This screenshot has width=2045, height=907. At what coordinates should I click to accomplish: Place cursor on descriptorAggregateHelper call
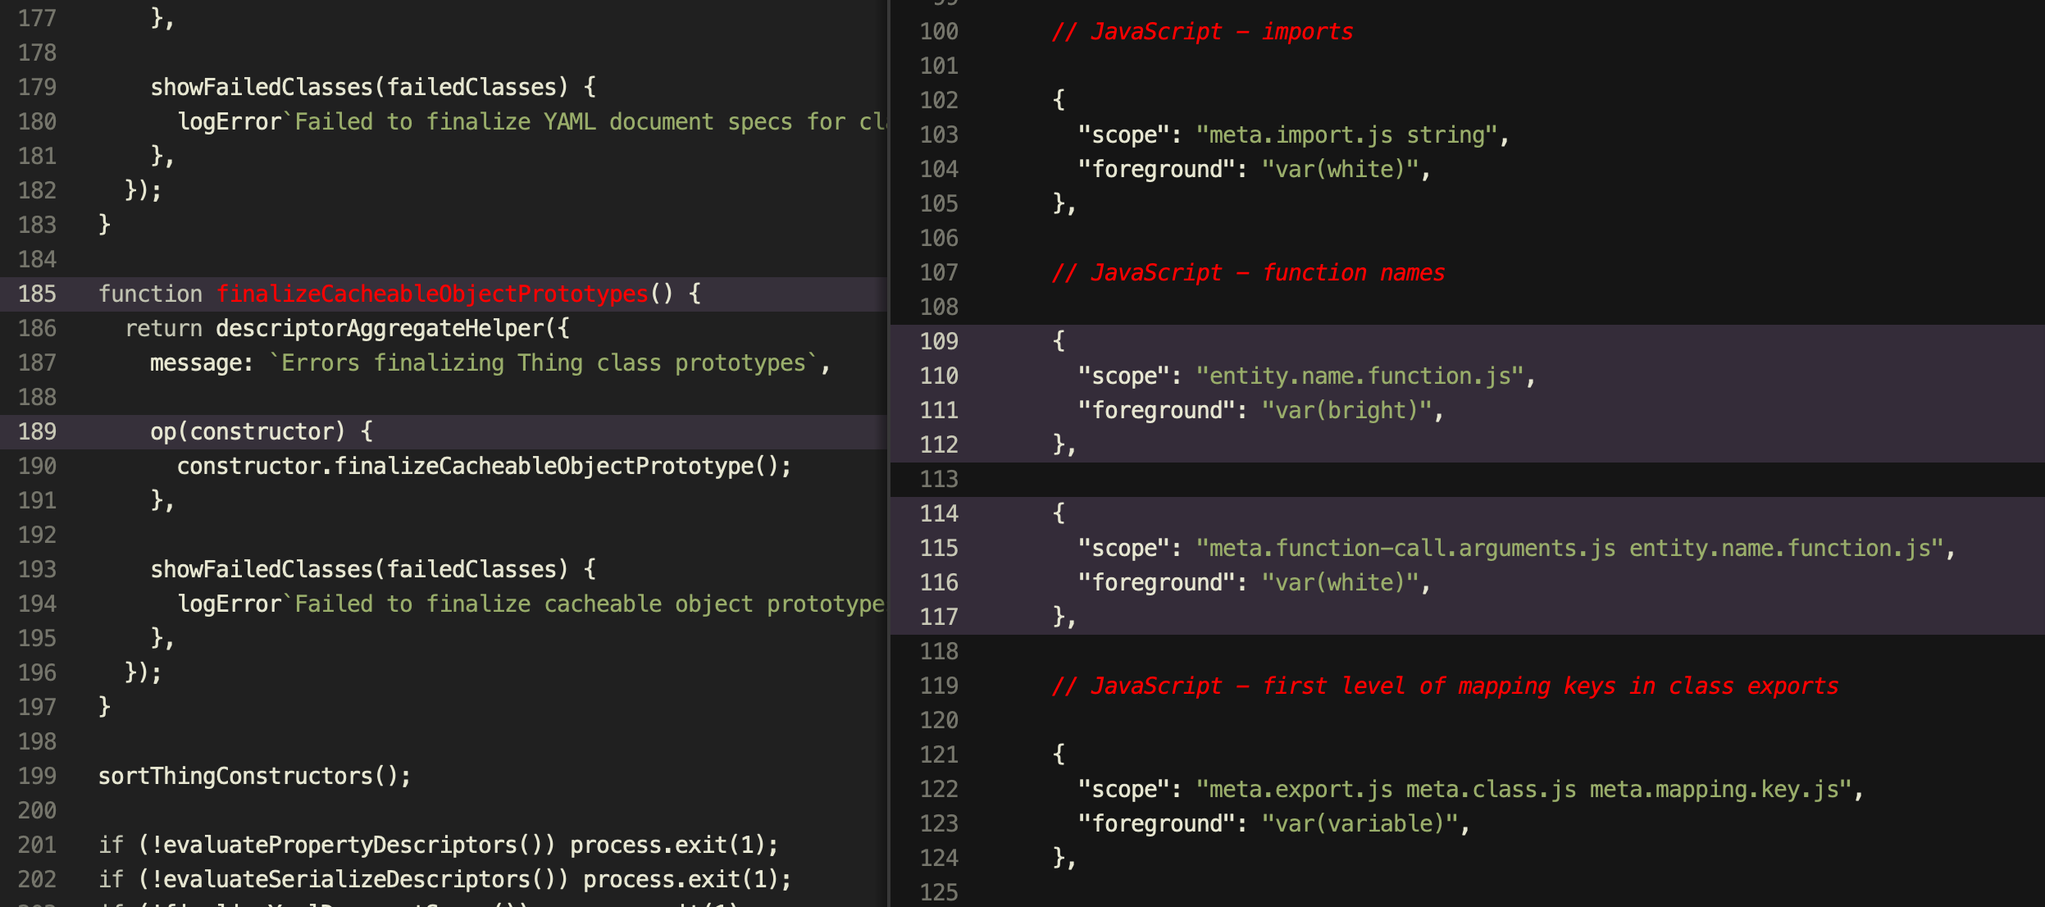point(380,328)
